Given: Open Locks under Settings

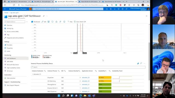Looking at the screenshot, I should pos(8,51).
